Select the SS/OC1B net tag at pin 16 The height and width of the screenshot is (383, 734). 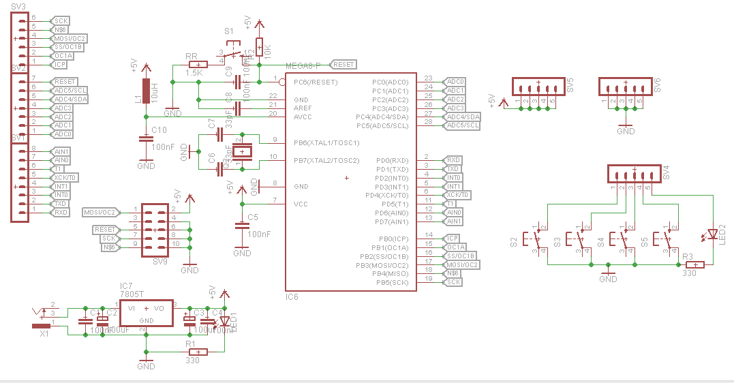tap(459, 256)
